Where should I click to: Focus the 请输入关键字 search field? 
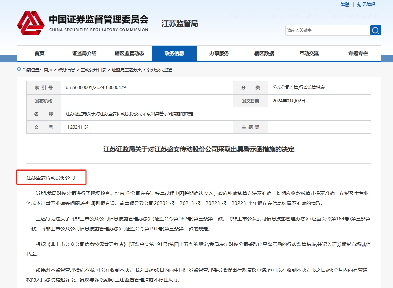coord(328,30)
